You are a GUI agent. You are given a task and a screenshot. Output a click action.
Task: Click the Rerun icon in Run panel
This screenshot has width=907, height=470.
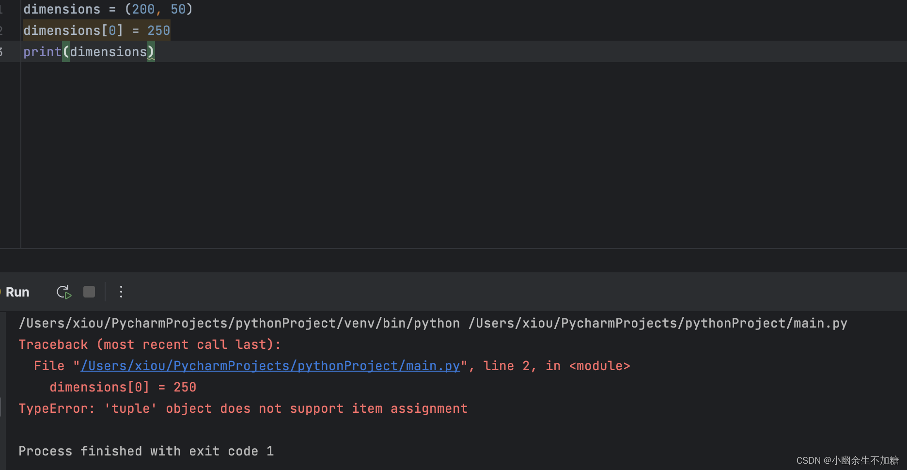tap(64, 292)
